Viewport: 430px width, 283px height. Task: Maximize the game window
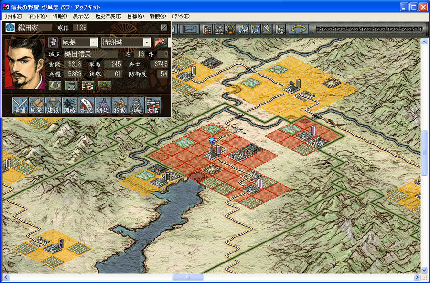(414, 7)
